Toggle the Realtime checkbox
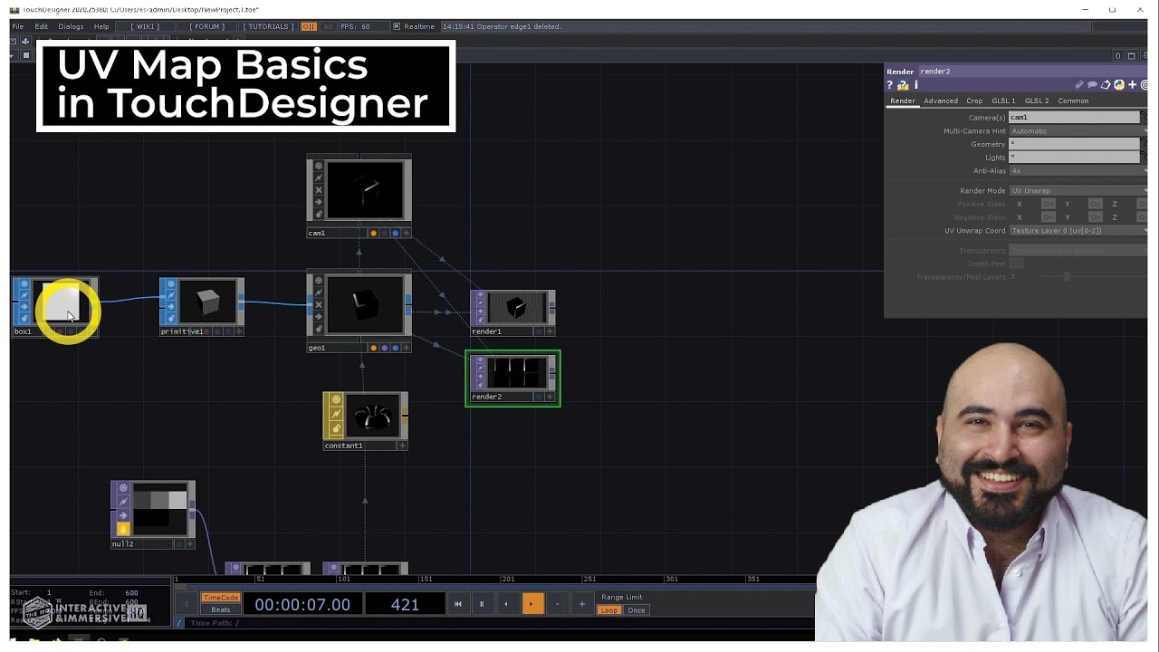The height and width of the screenshot is (652, 1159). coord(397,26)
